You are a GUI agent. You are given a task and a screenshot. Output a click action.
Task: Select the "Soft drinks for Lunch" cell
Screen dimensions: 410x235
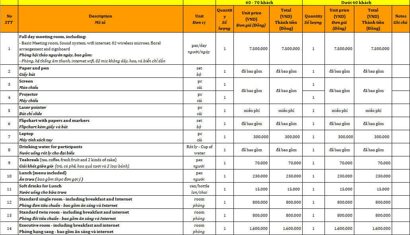100,189
